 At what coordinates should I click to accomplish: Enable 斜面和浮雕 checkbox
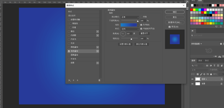click(x=69, y=19)
